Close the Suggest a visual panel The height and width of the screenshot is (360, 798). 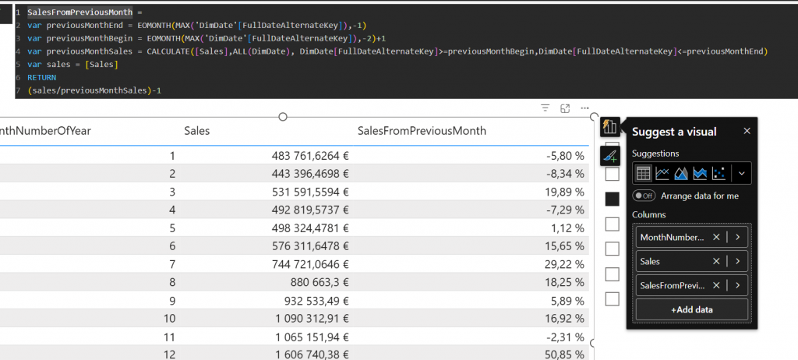click(747, 131)
